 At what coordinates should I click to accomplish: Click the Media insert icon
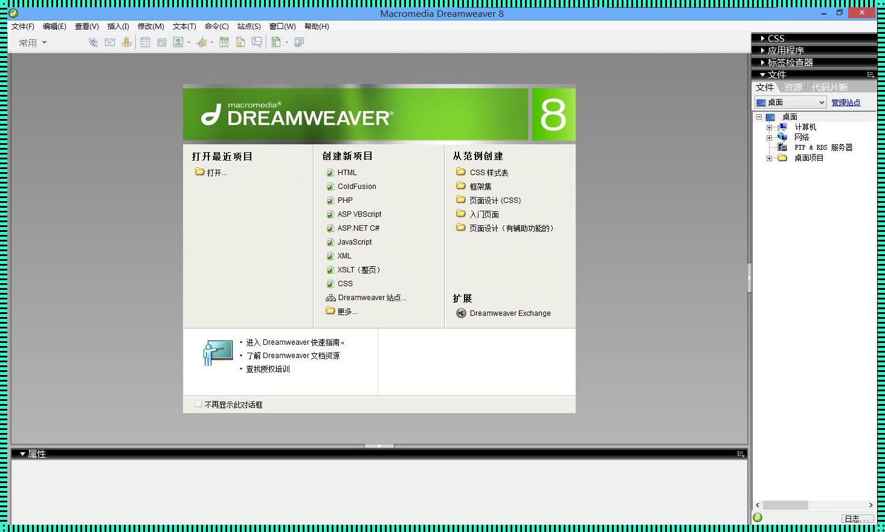202,42
